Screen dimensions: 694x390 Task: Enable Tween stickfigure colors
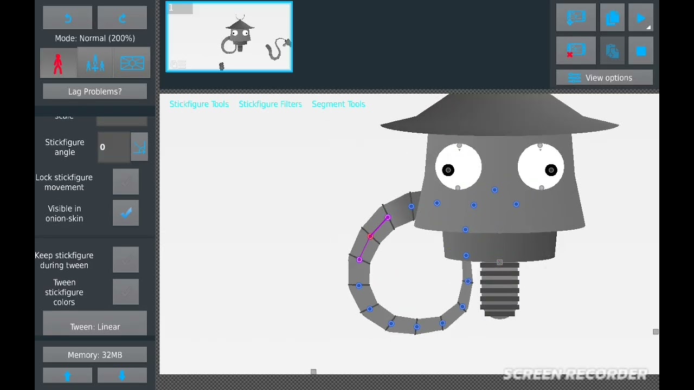coord(126,292)
